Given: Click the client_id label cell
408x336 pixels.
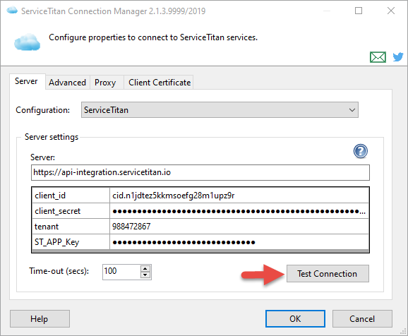Looking at the screenshot, I should point(71,196).
